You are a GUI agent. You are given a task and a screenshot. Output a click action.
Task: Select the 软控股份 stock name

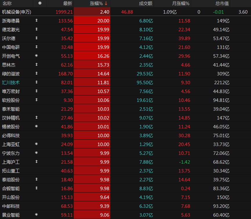pos(11,100)
